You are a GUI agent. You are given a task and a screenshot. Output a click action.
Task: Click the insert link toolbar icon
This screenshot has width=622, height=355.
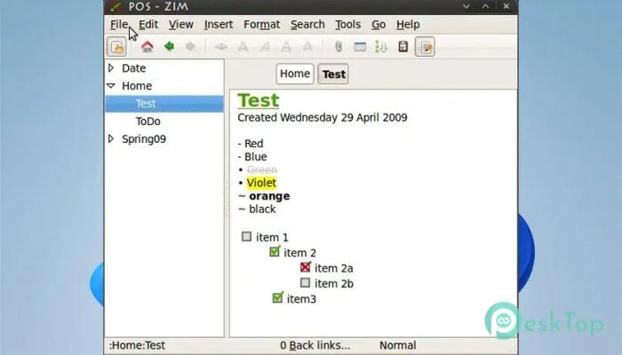coord(221,47)
